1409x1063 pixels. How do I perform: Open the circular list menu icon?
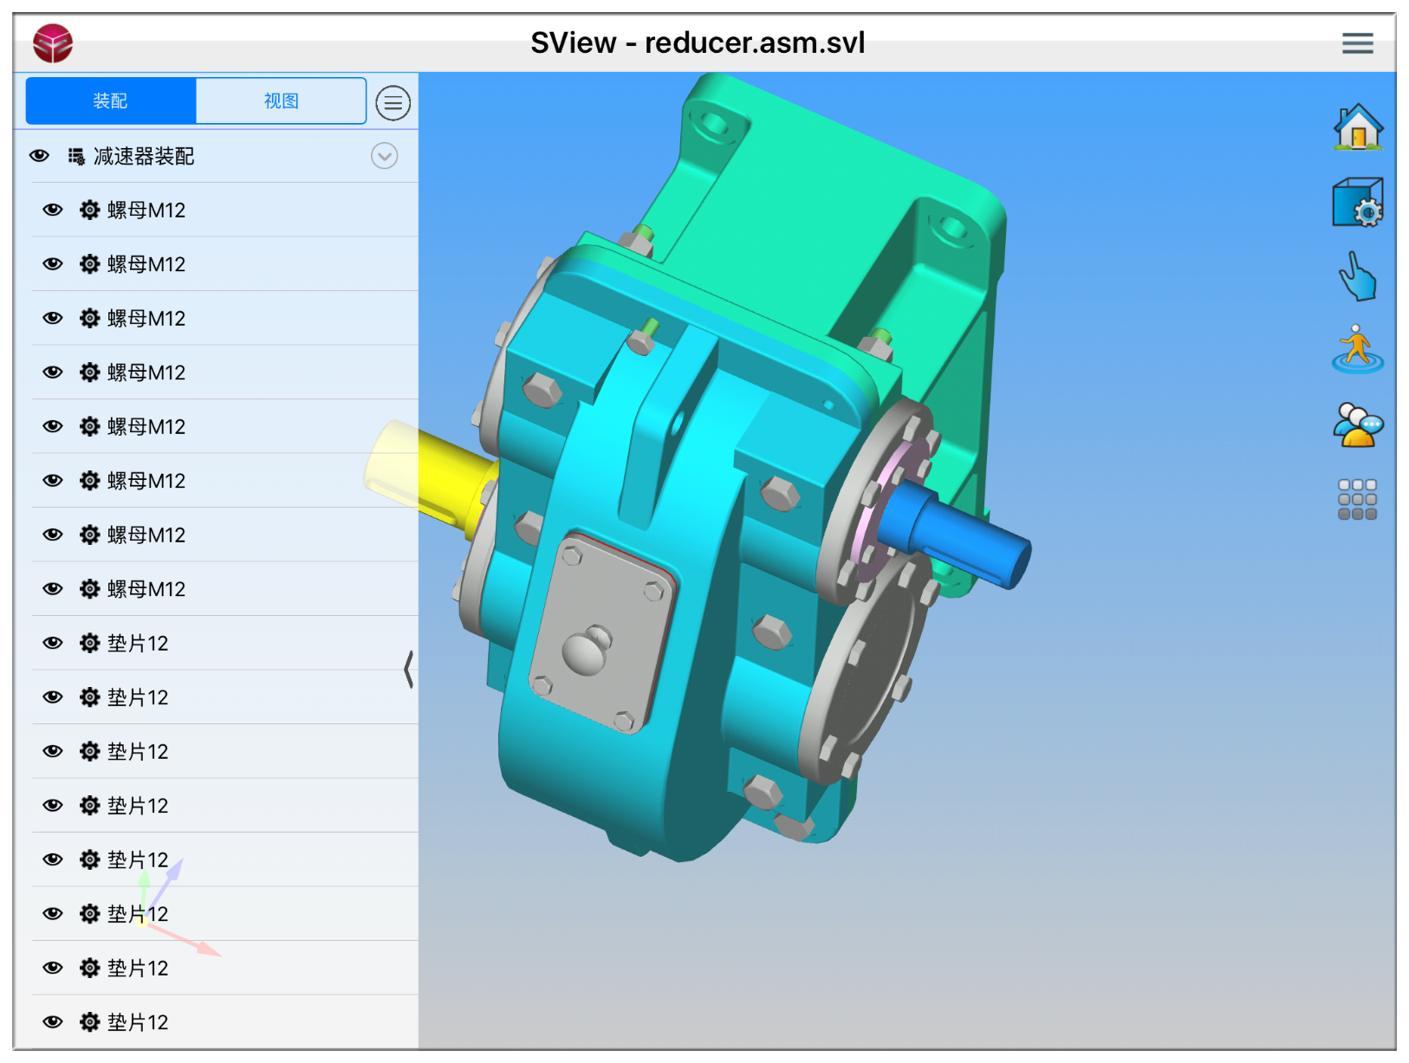(393, 103)
